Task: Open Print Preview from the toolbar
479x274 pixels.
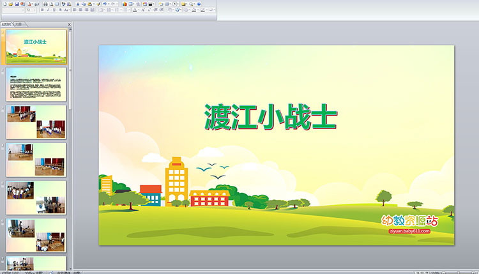Action: (51, 4)
